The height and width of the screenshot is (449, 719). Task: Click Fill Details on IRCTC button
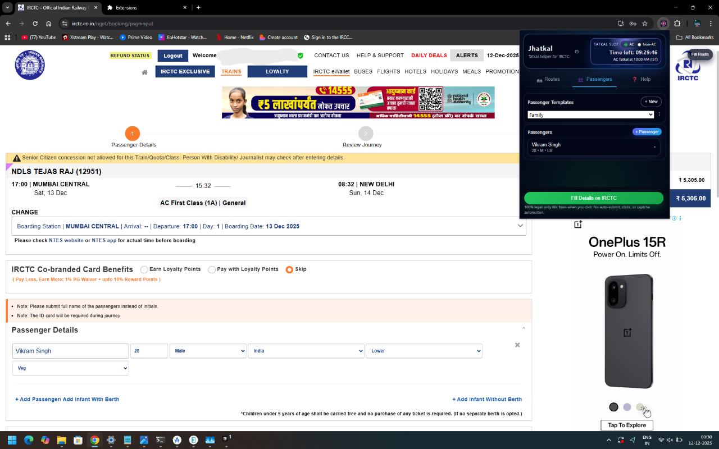click(594, 198)
